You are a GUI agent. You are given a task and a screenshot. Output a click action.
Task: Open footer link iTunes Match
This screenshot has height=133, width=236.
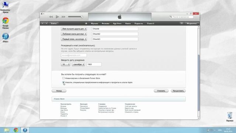click(85, 108)
